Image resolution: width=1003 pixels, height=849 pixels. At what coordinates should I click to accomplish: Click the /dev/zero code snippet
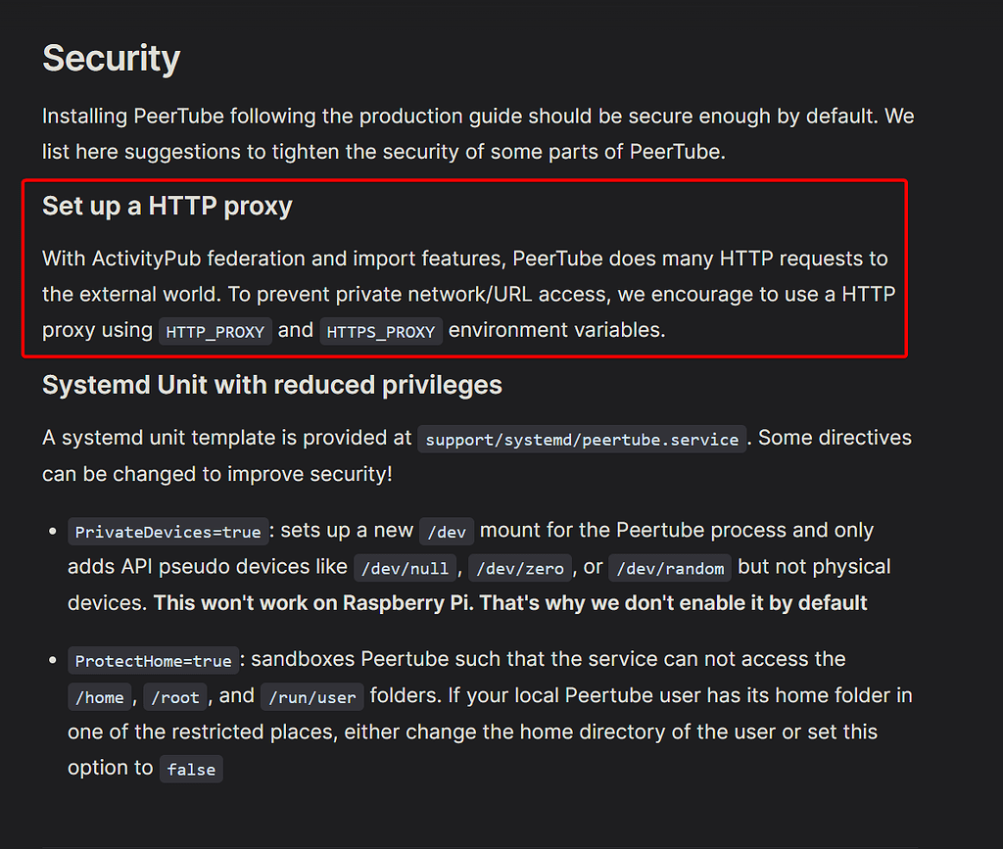pyautogui.click(x=519, y=568)
